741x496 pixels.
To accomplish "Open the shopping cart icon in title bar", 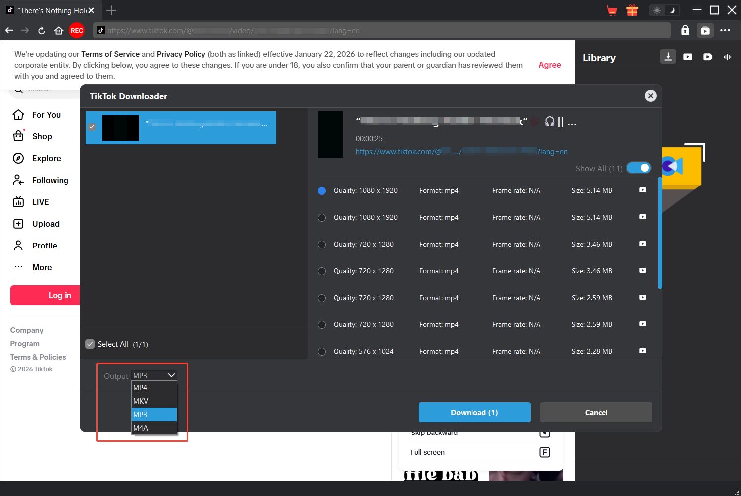I will point(612,10).
